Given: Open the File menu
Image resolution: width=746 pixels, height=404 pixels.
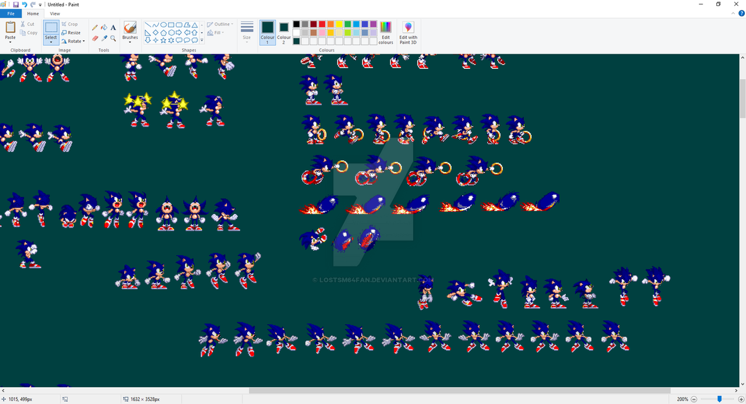Looking at the screenshot, I should point(10,13).
